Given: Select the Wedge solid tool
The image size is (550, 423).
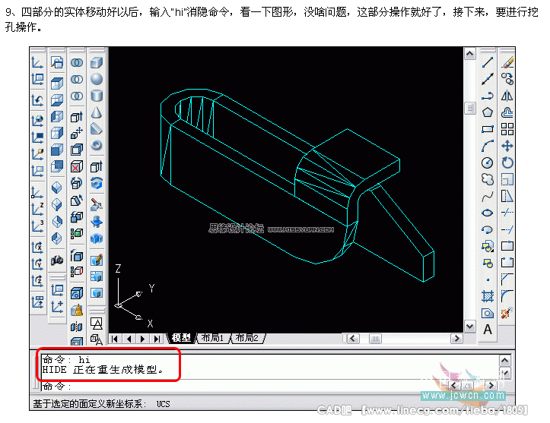Looking at the screenshot, I should (97, 129).
